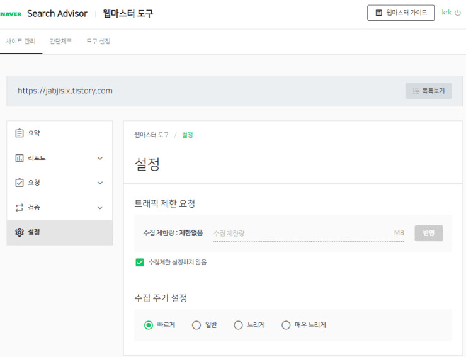Click the 웹마스터 도구 breadcrumb link
This screenshot has height=357, width=466.
click(x=152, y=135)
